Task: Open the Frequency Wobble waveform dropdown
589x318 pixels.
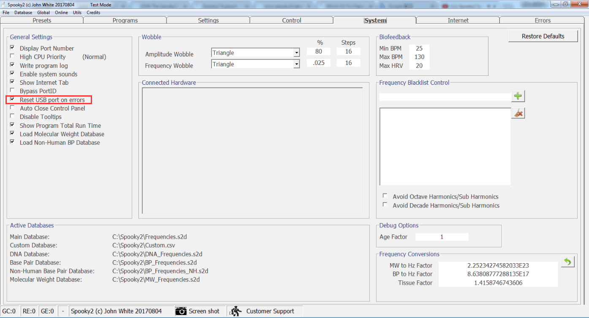Action: pos(297,65)
